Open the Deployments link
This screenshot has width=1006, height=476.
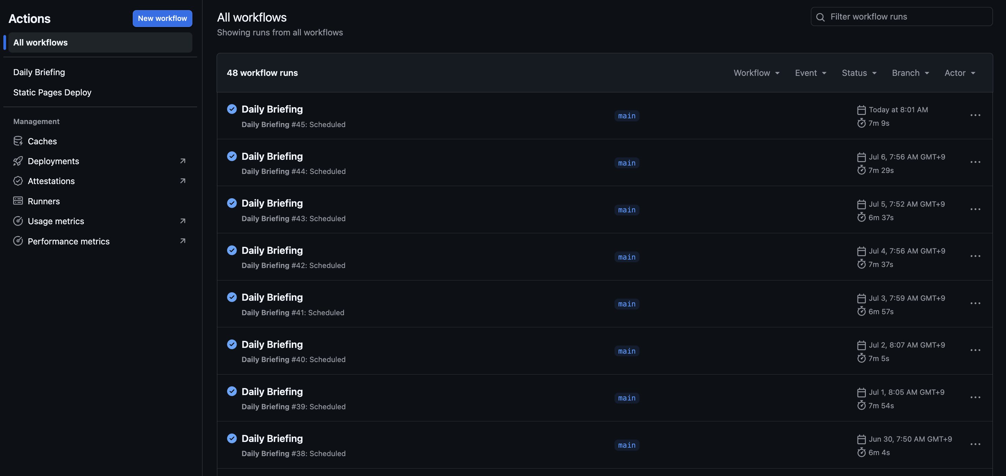click(x=54, y=161)
